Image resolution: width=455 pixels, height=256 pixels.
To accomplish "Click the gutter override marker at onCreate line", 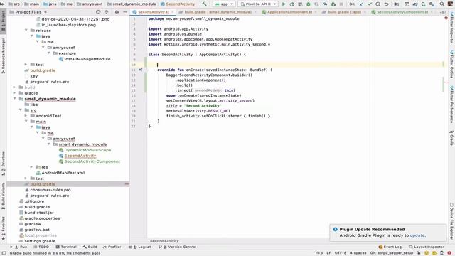I will click(141, 70).
